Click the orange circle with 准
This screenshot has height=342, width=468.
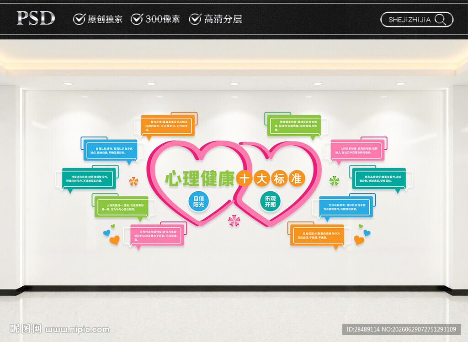point(296,178)
